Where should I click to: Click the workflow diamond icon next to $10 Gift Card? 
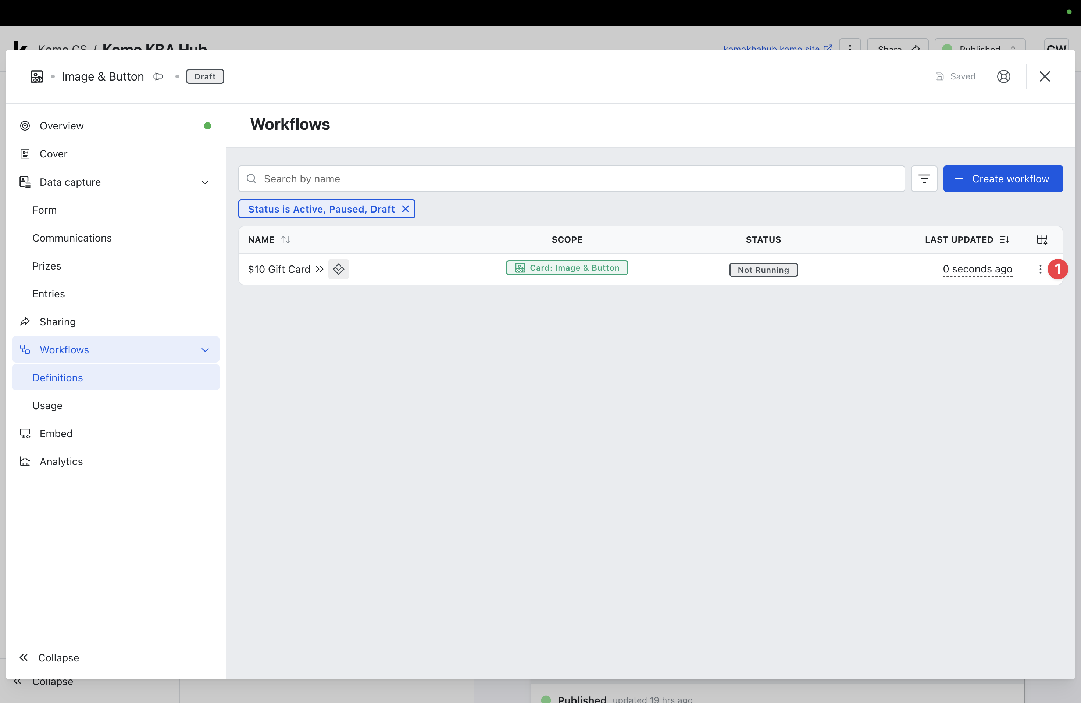coord(338,269)
